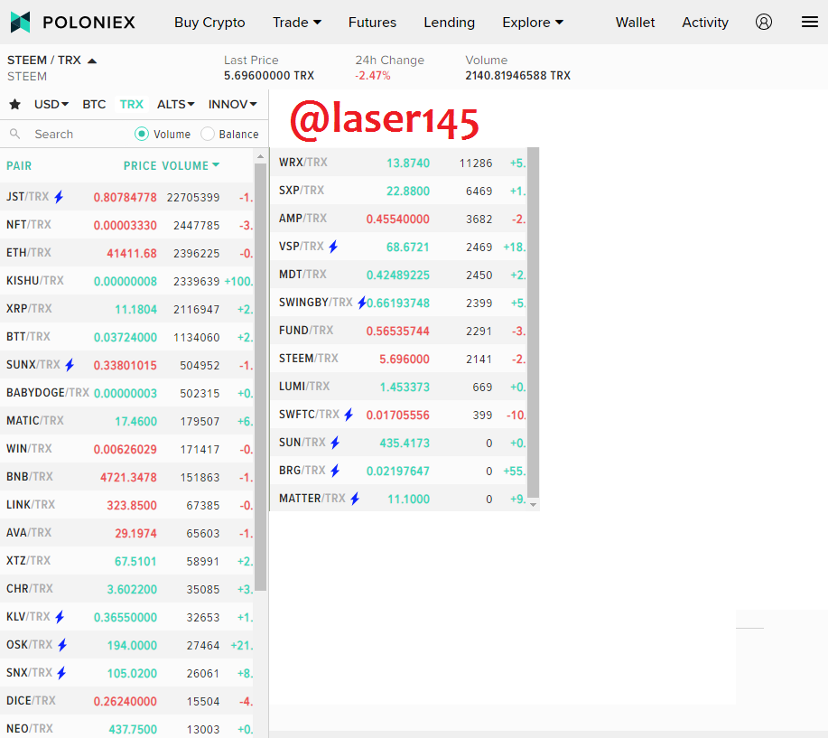This screenshot has width=828, height=738.
Task: Click the lightning bolt next to MATTER/TRX
Action: (x=355, y=498)
